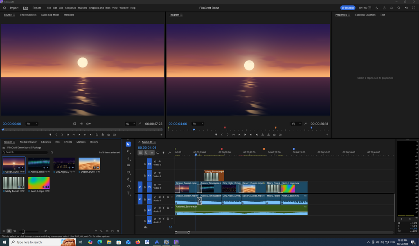419x246 pixels.
Task: Choose the Pen tool
Action: pos(128,179)
